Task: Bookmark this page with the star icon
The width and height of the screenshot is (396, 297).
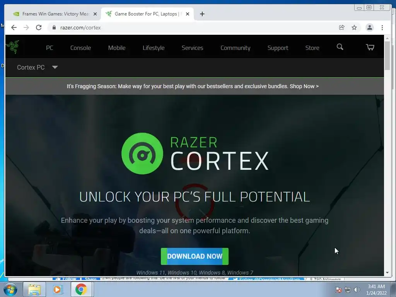Action: coord(354,27)
